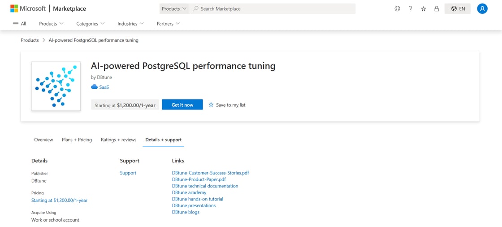
Task: Click the 'by DBtune' publisher text
Action: [101, 77]
